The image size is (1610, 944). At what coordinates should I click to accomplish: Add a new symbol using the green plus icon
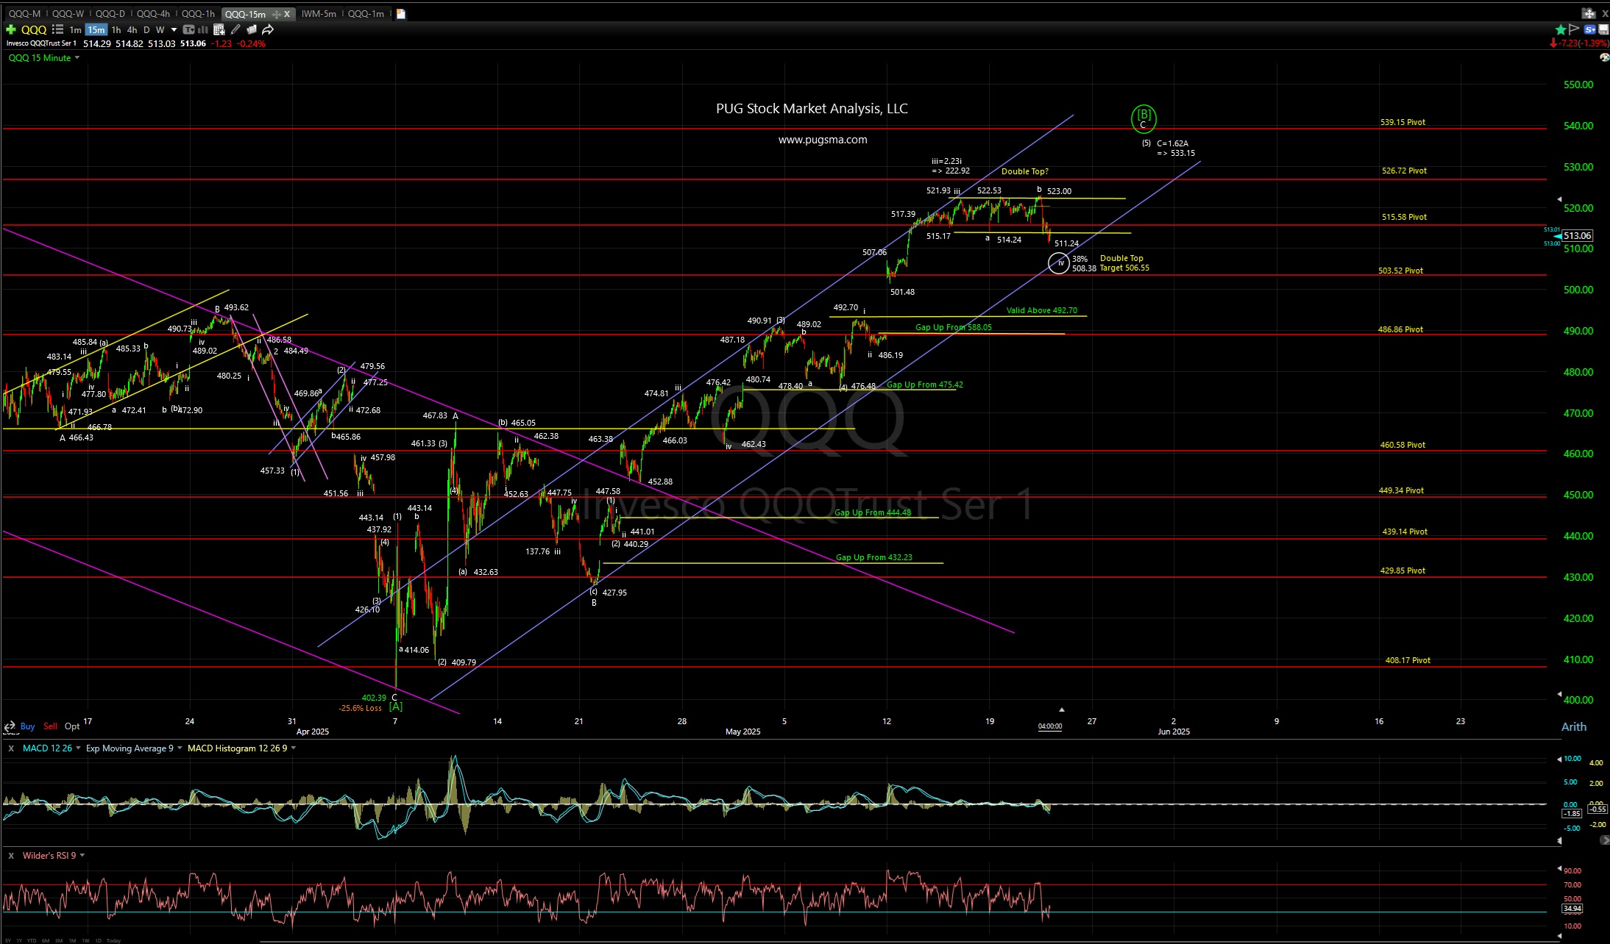[10, 29]
